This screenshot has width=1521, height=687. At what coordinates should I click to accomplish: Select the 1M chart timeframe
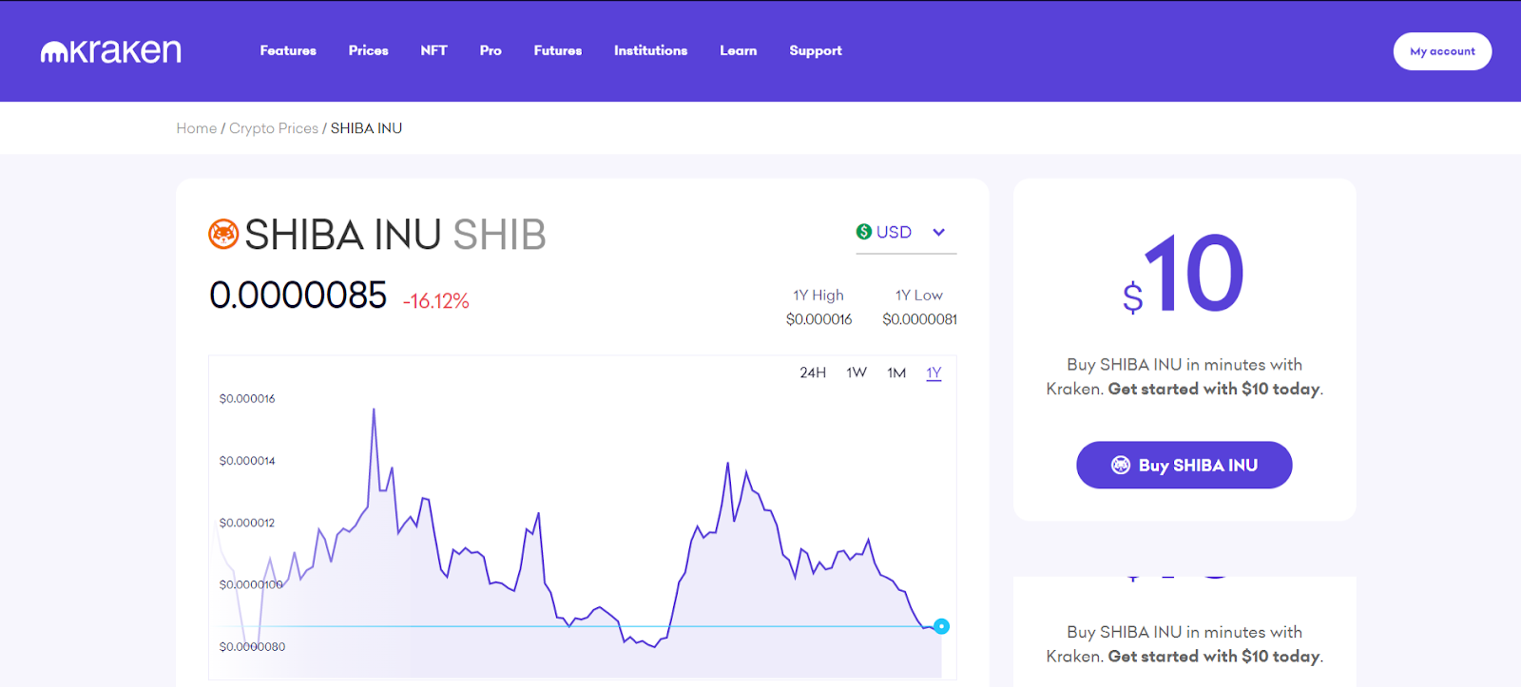[x=896, y=372]
